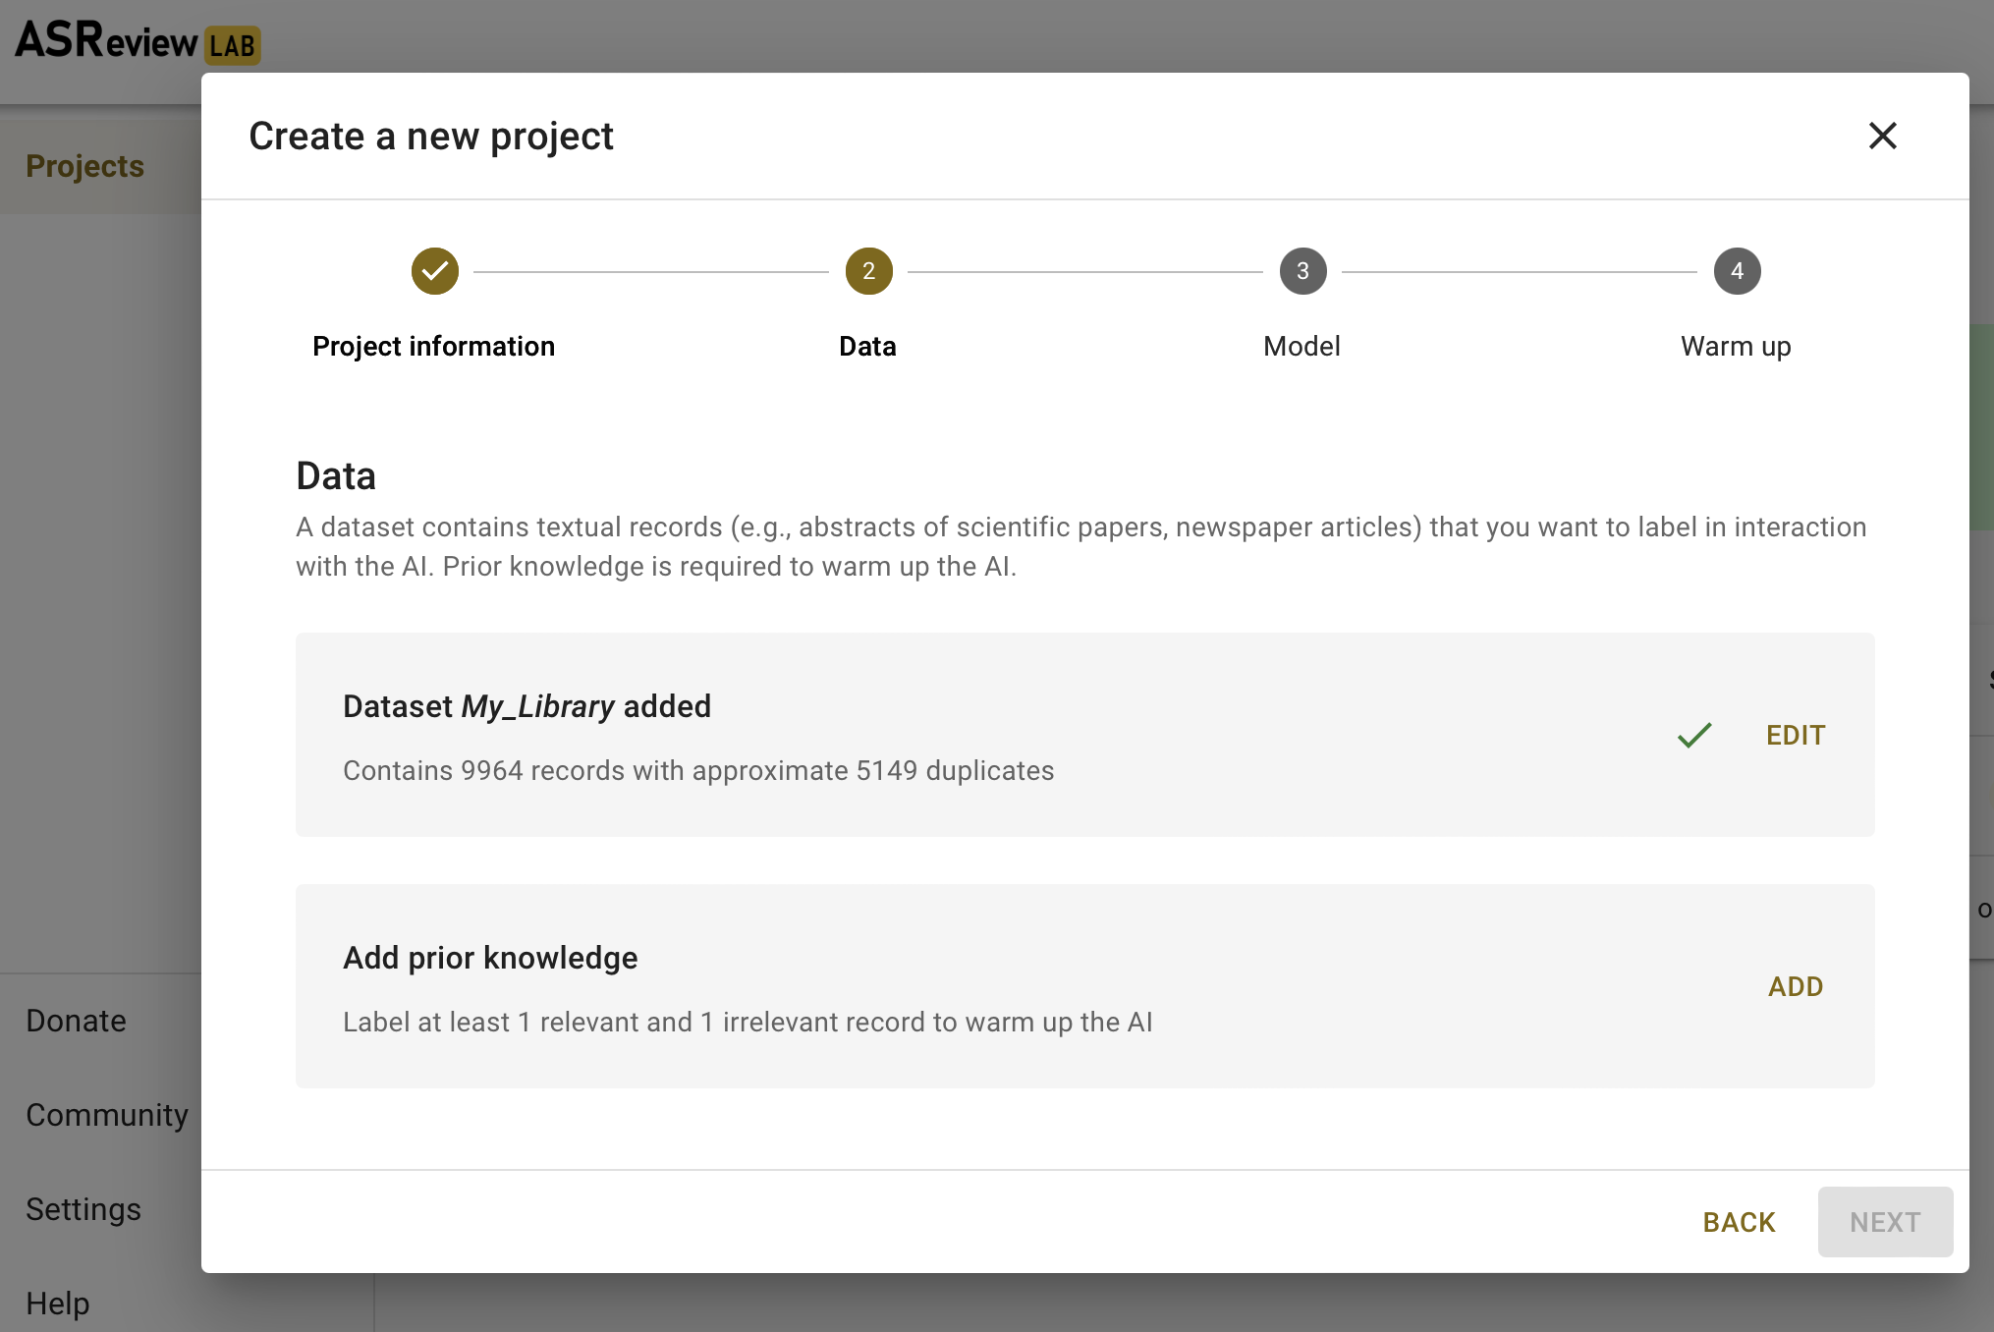Open Help from the sidebar

tap(58, 1304)
